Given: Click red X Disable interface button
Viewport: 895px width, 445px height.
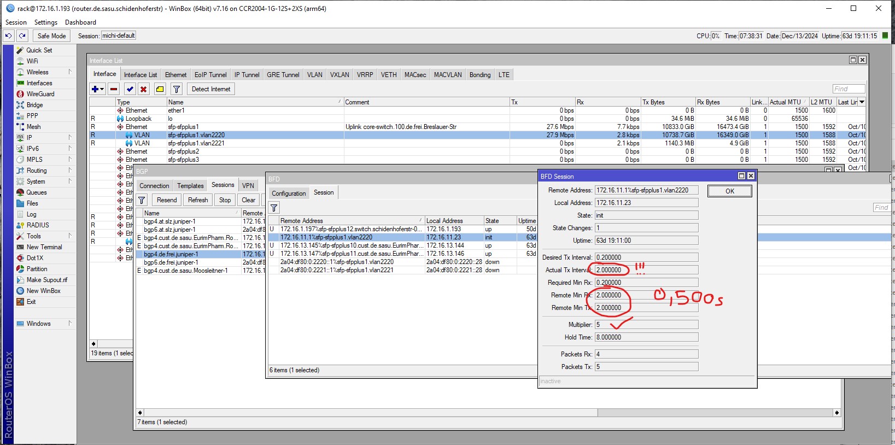Looking at the screenshot, I should [x=143, y=89].
